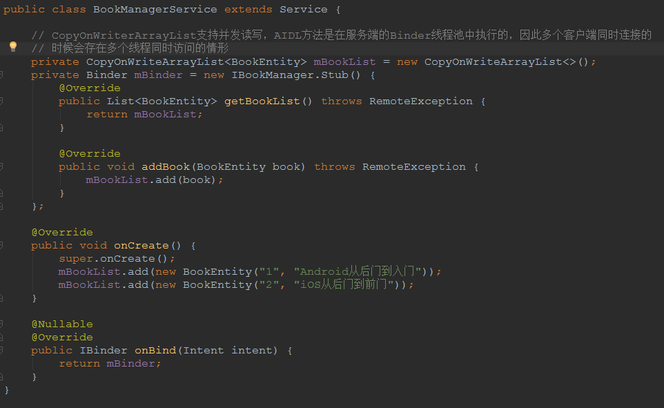Collapse the mBinder anonymous class fold marker
The width and height of the screenshot is (664, 408).
(1, 75)
